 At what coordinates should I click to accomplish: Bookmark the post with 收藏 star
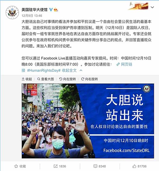[x=20, y=166]
